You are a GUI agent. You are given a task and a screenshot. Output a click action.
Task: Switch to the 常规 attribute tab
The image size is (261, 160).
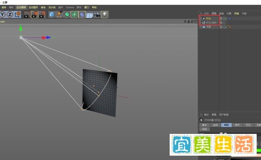[226, 125]
